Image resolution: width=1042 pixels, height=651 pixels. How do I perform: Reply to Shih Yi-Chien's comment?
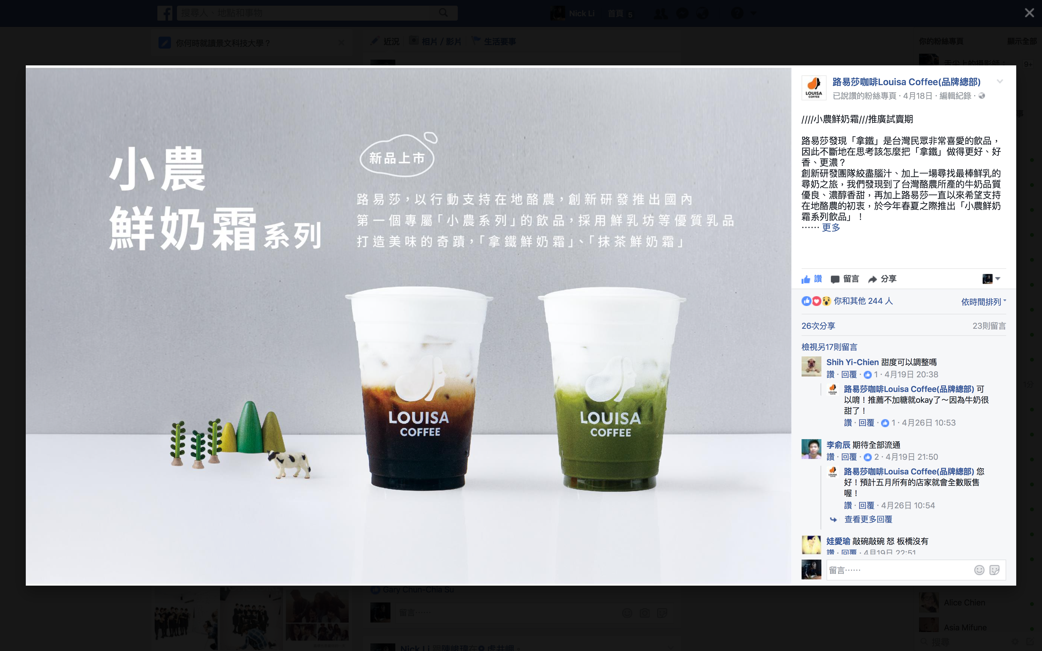(x=849, y=375)
